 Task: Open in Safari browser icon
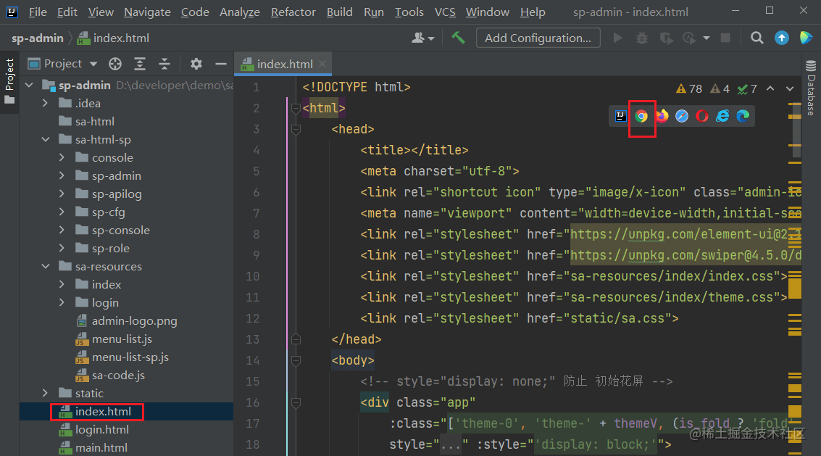[x=682, y=116]
